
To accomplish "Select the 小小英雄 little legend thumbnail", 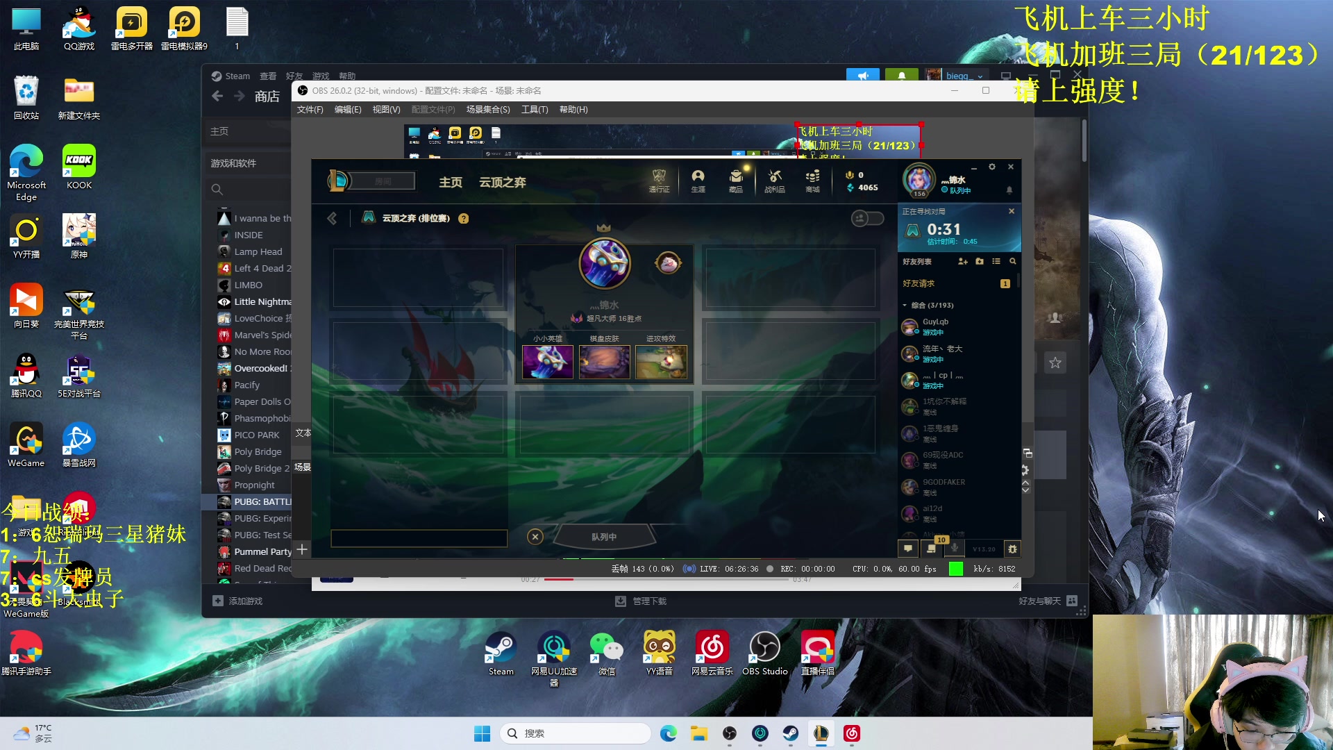I will tap(548, 362).
